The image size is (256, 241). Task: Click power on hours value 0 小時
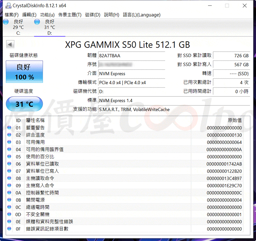[x=231, y=92]
